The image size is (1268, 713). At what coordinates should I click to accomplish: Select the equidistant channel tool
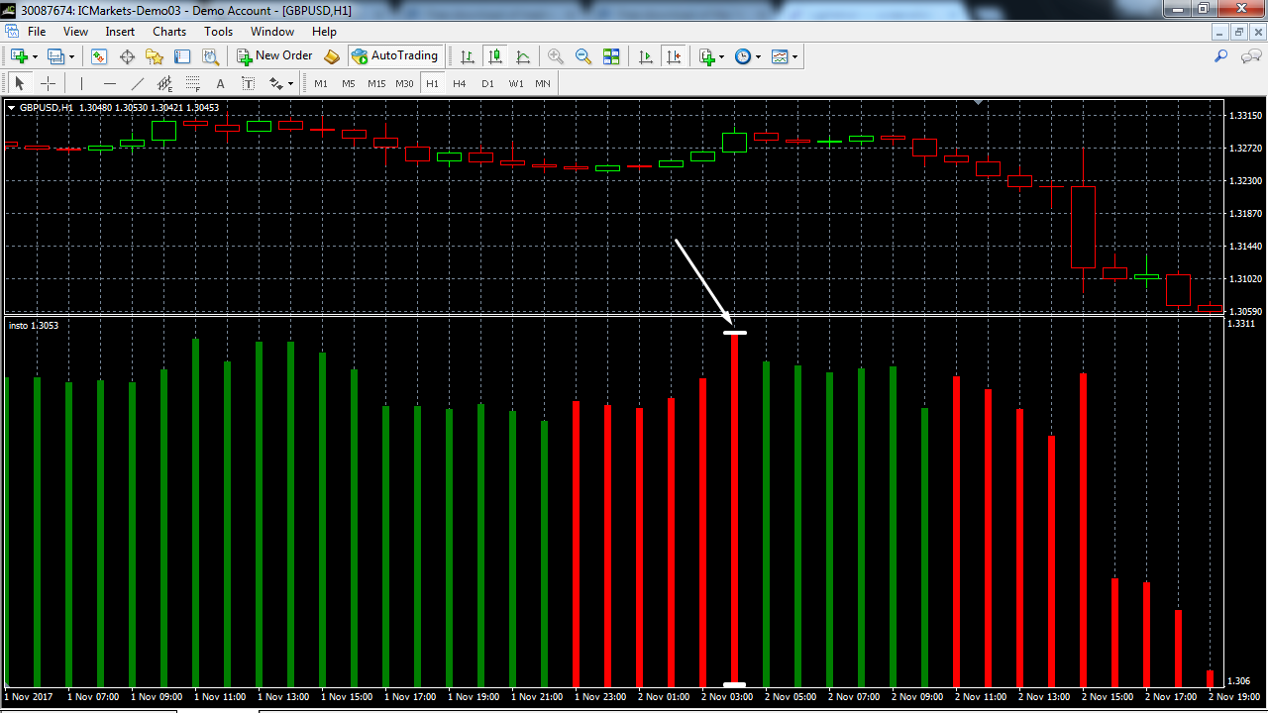(164, 83)
